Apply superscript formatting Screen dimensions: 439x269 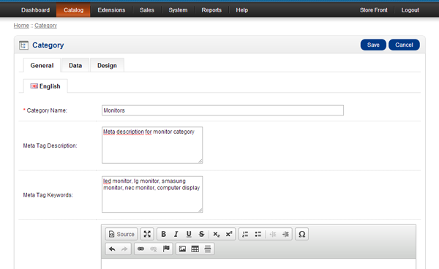(229, 234)
